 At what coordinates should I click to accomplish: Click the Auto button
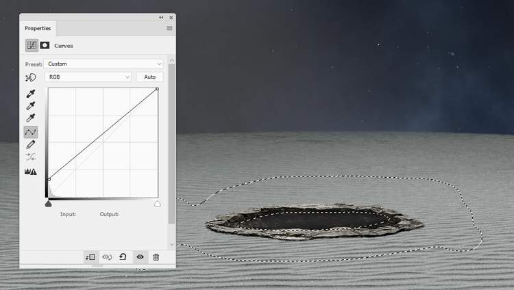coord(150,77)
